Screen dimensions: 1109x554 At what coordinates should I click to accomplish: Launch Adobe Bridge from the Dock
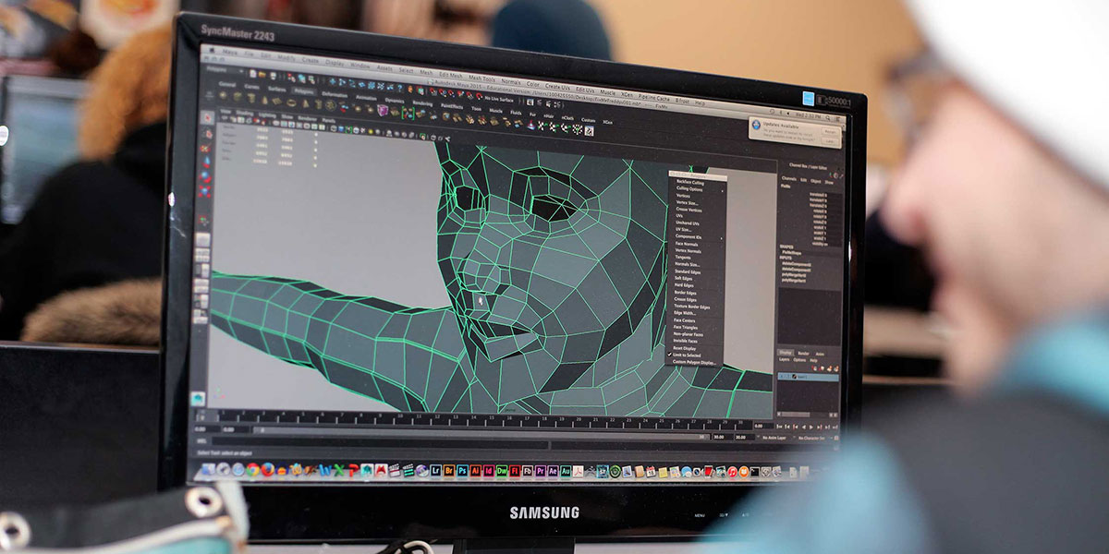point(449,470)
